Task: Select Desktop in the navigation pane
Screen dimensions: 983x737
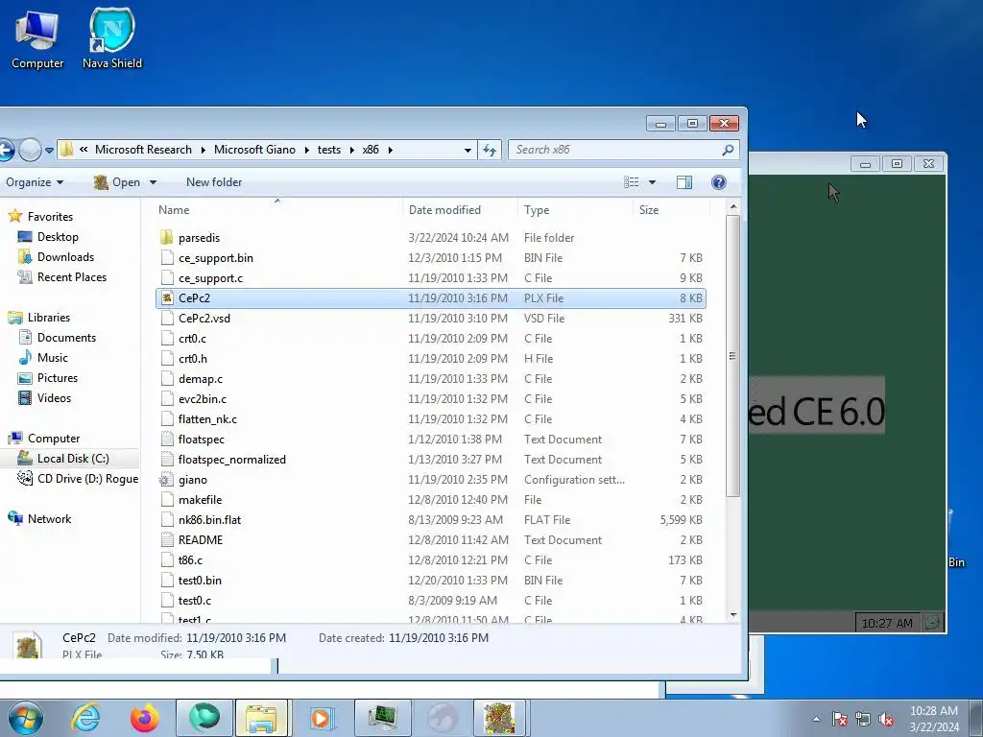Action: pos(58,237)
